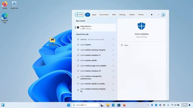
Task: Click the taskbar search box with 'core isolation'
Action: coord(85,105)
